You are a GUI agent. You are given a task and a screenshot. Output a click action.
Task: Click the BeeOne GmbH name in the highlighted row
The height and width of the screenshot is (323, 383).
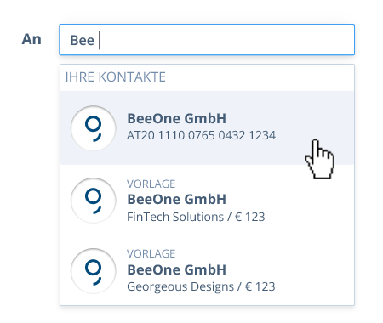(x=176, y=118)
